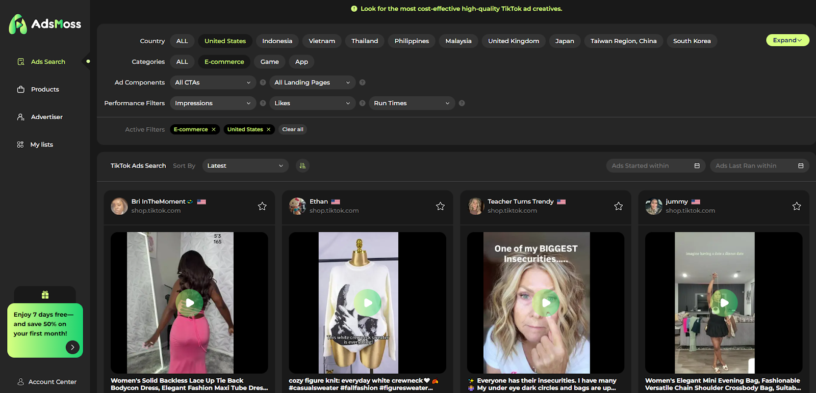Viewport: 816px width, 393px height.
Task: Open the Ads Started within date picker
Action: (656, 166)
